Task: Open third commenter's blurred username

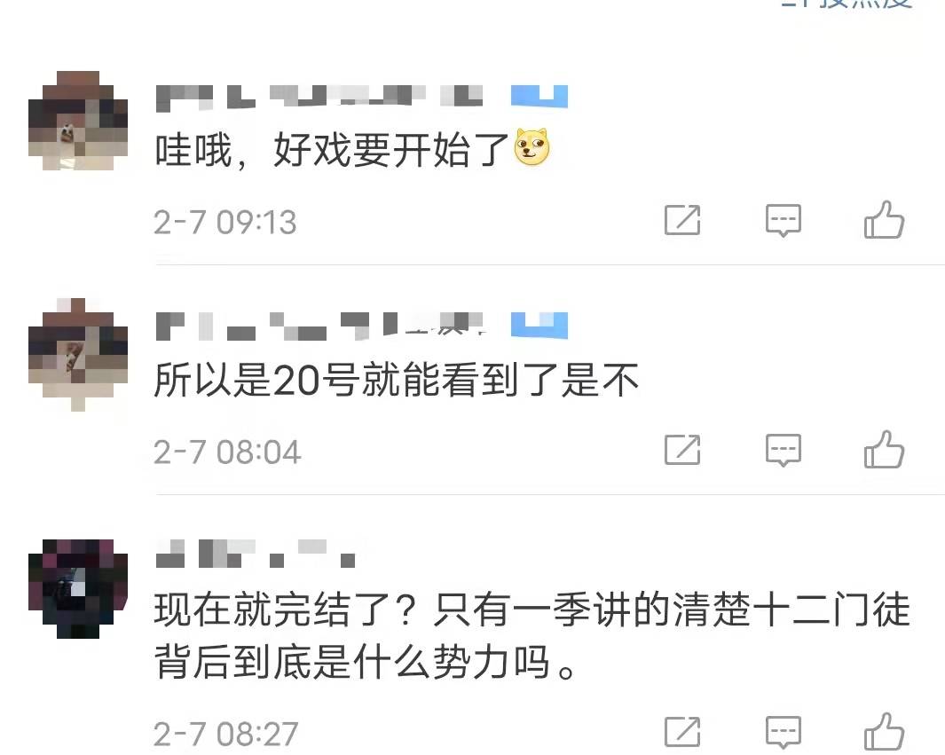Action: click(x=256, y=554)
